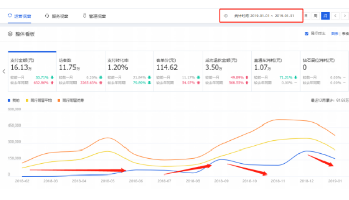Click the 632.86% year-over-year figure

tap(41, 83)
